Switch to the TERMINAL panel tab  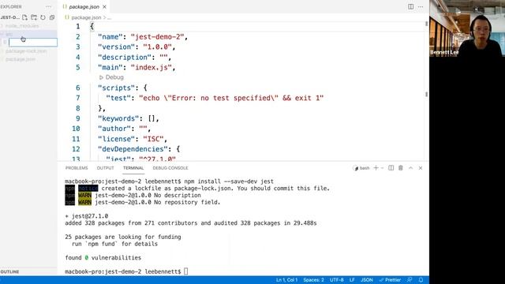[x=133, y=168]
